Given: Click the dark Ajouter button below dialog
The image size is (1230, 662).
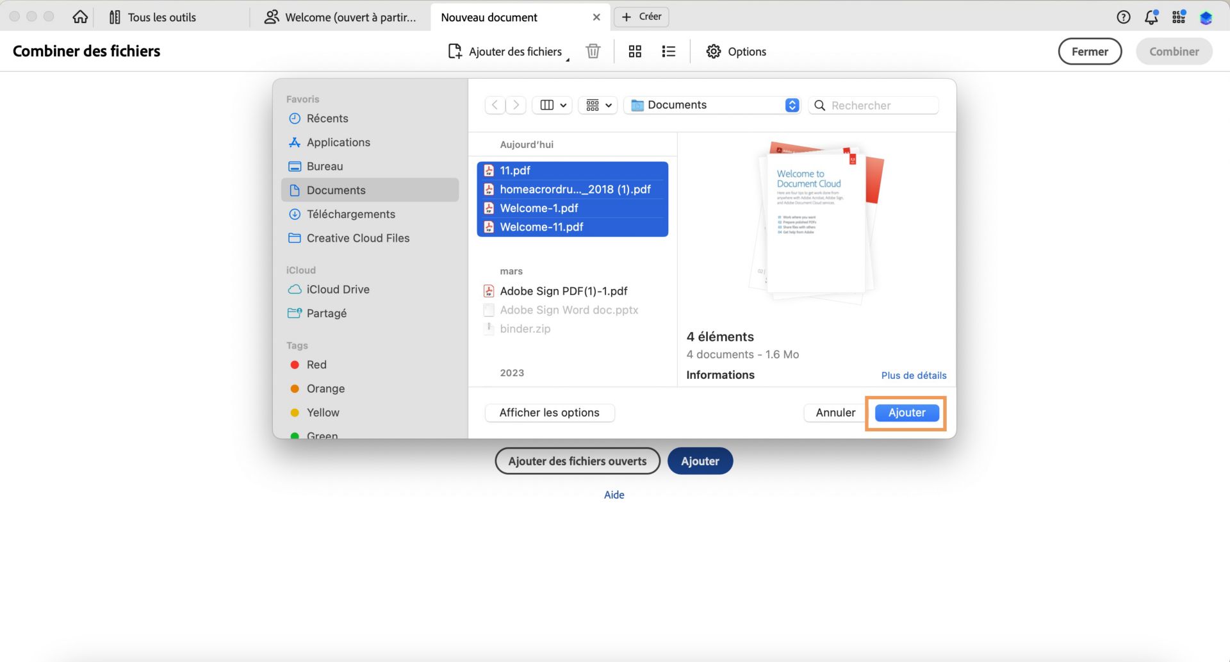Looking at the screenshot, I should 700,461.
